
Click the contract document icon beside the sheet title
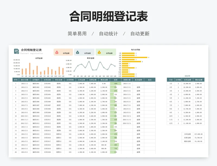[x=17, y=51]
